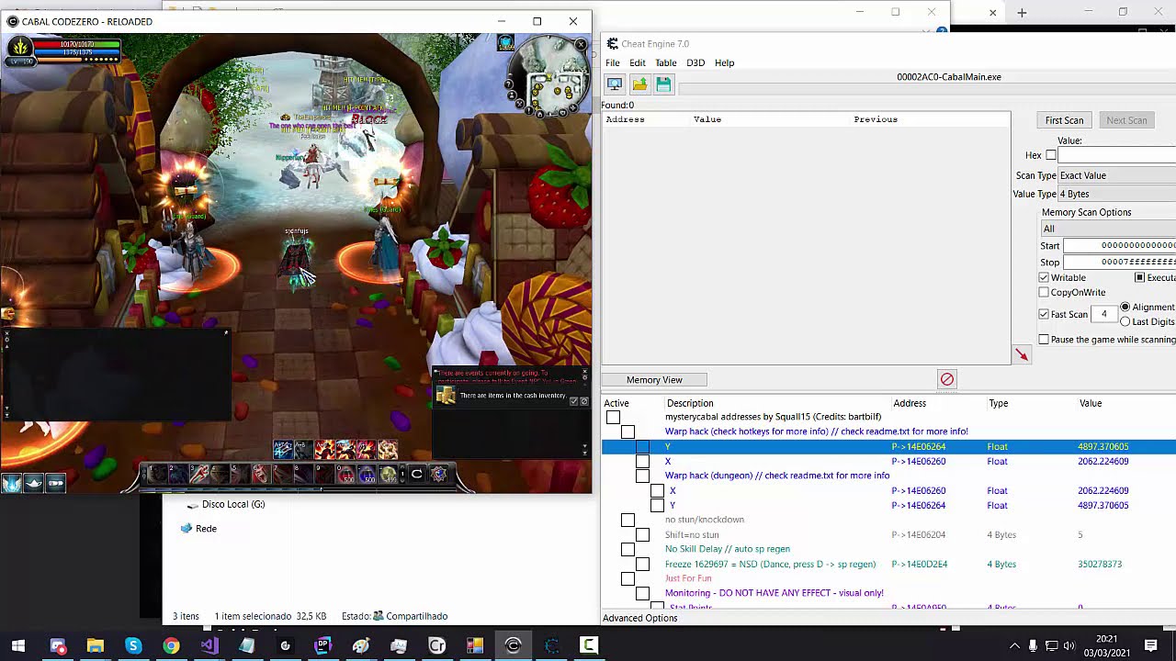Click the Start address field
Screen dimensions: 1176x661
point(1119,245)
